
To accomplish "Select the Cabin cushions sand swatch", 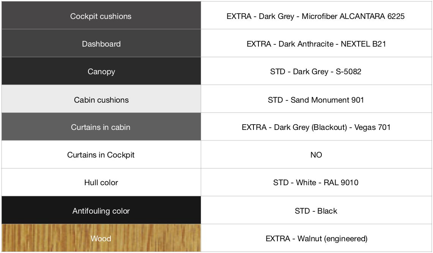I will pos(101,99).
